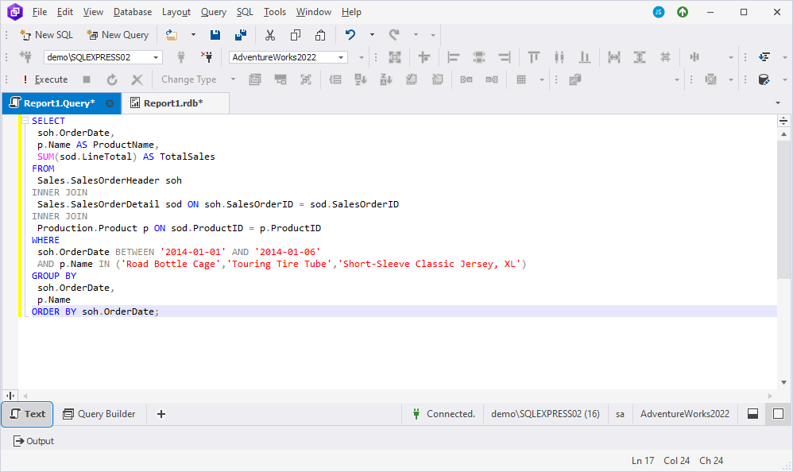Click the Find magnifier icon in toolbar
This screenshot has width=793, height=472.
click(711, 79)
